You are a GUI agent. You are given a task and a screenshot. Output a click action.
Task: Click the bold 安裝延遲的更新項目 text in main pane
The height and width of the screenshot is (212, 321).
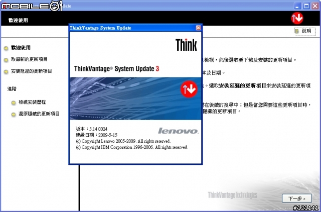(x=242, y=86)
